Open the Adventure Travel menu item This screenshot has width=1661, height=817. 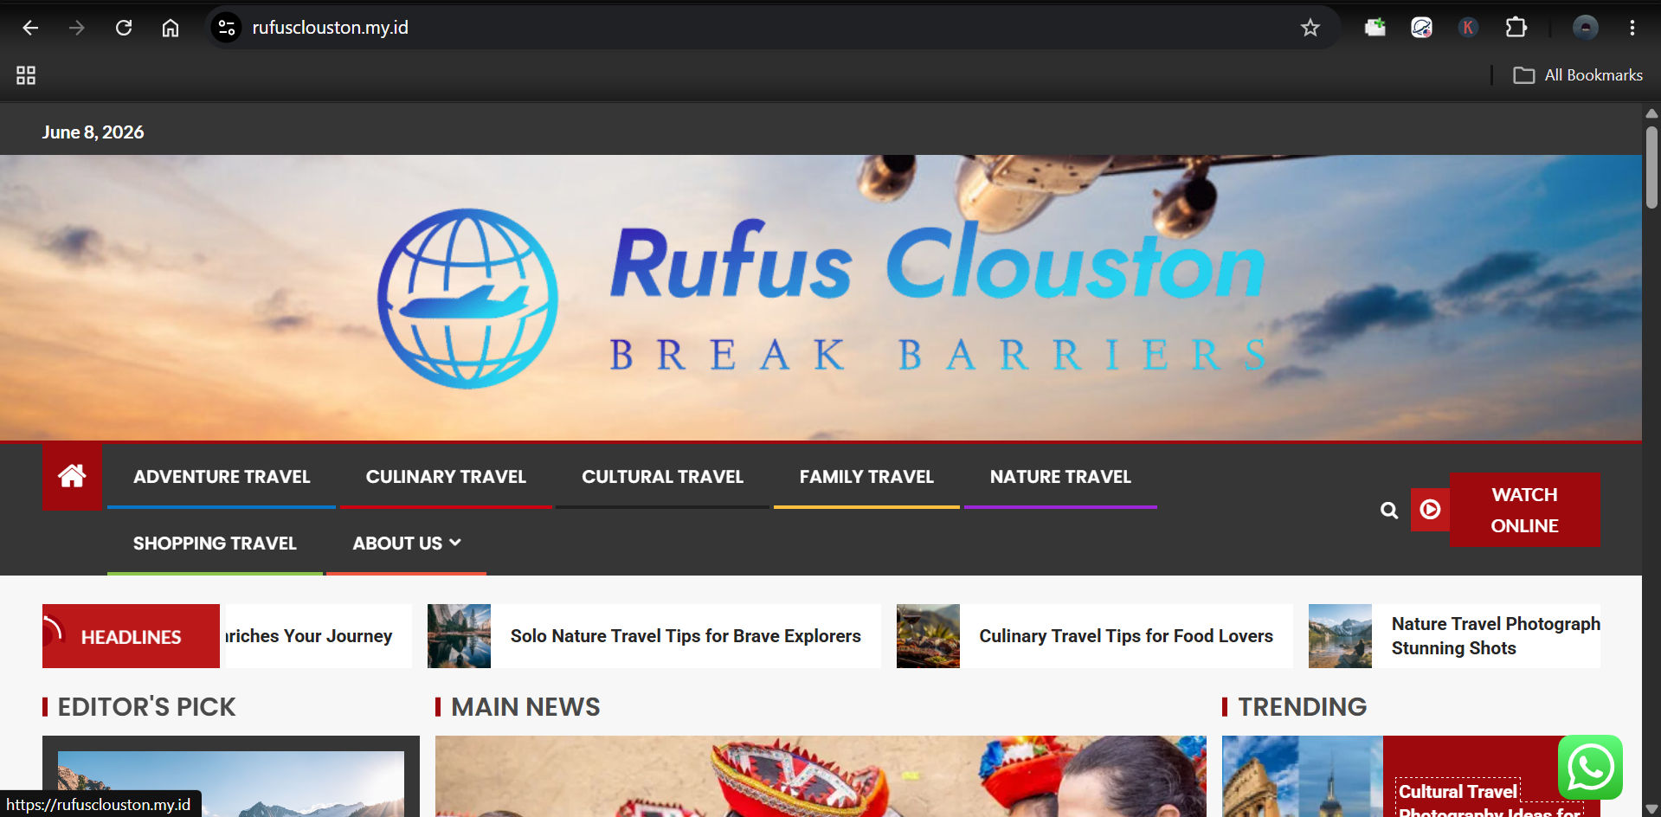pos(222,477)
